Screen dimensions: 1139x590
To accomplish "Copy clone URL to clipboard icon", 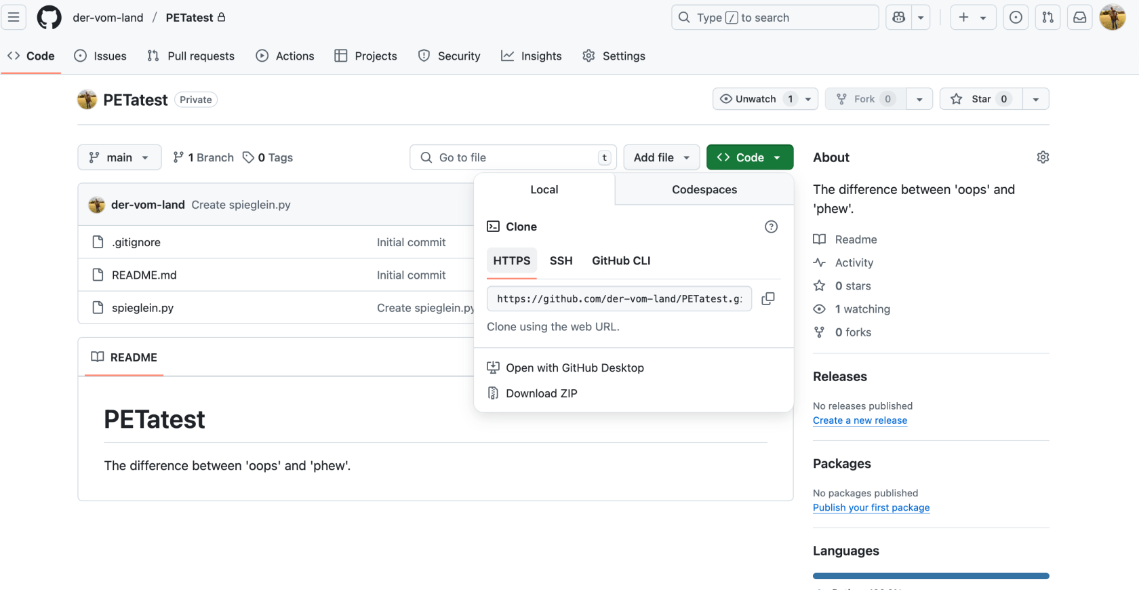I will (x=768, y=298).
